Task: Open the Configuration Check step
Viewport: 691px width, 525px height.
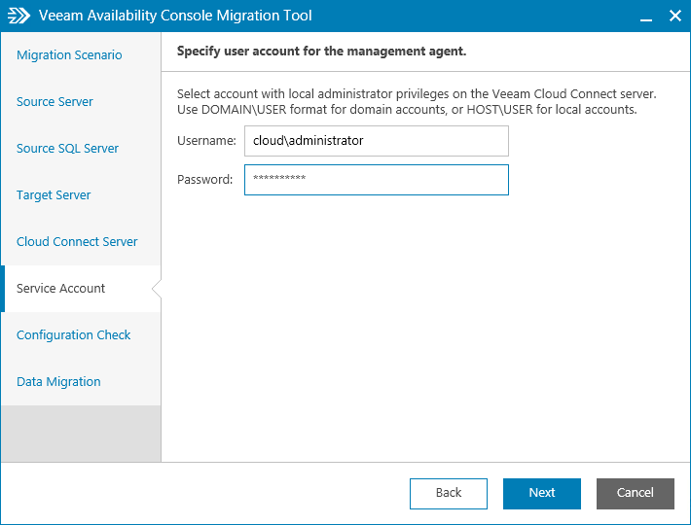Action: 74,335
